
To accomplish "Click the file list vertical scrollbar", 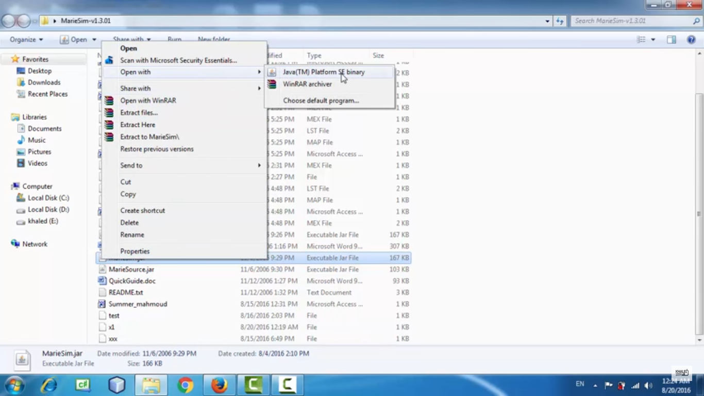I will pyautogui.click(x=699, y=214).
